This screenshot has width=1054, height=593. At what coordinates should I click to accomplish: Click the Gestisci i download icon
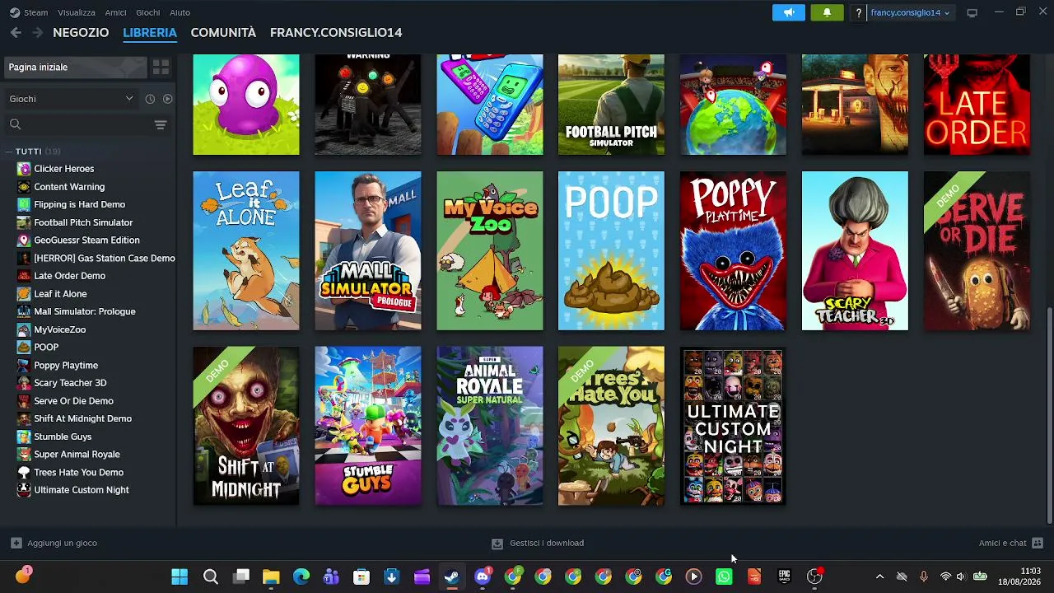(497, 544)
